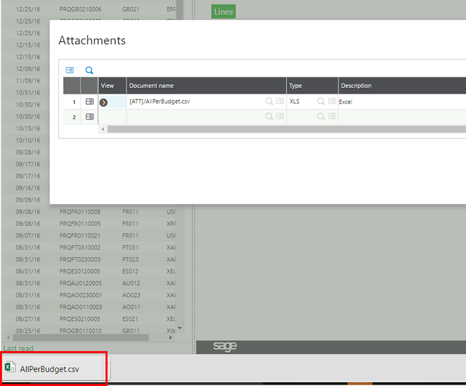Select row PRQPT0230003 in background list
The width and height of the screenshot is (466, 386).
(88, 260)
